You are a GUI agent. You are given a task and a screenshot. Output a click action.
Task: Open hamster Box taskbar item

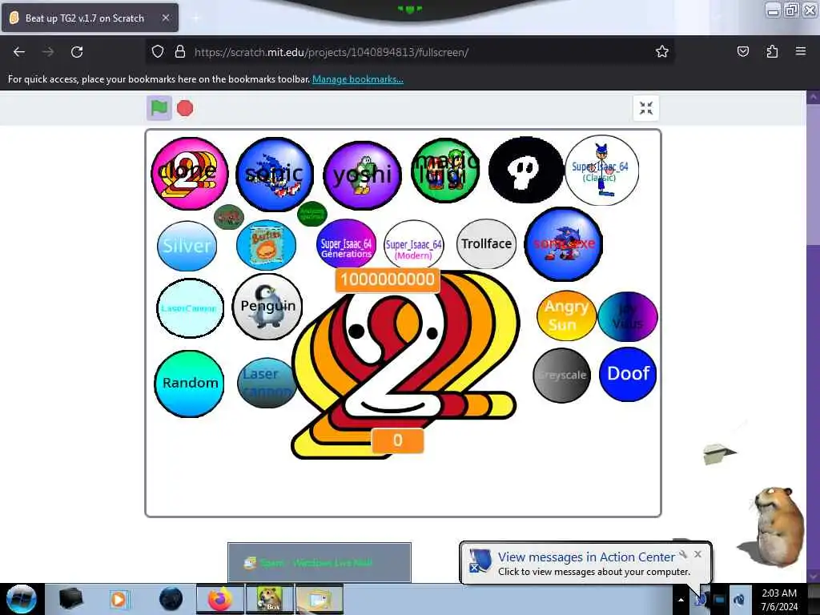click(269, 599)
